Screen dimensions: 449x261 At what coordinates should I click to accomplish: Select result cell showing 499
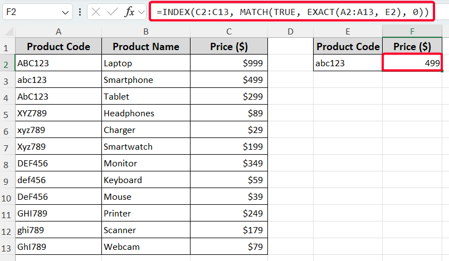413,63
